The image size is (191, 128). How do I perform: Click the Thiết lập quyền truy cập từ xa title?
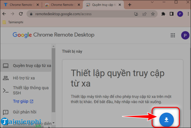coord(118,78)
